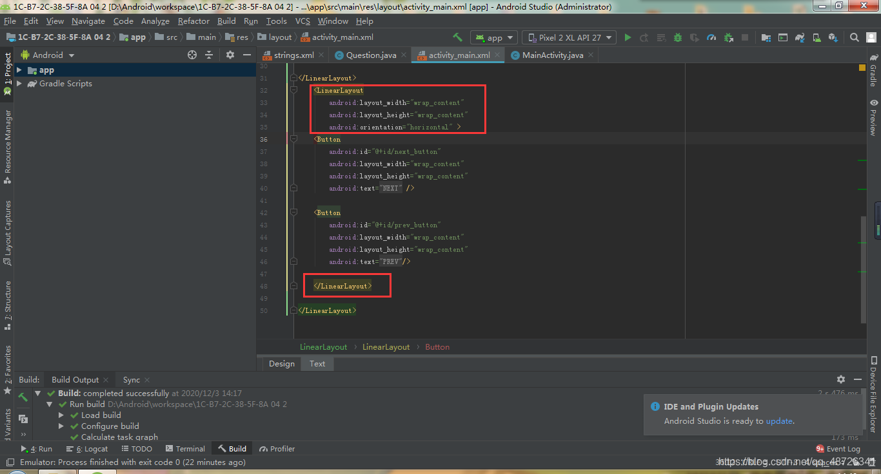This screenshot has height=474, width=881.
Task: Open Project panel settings gear
Action: (x=230, y=55)
